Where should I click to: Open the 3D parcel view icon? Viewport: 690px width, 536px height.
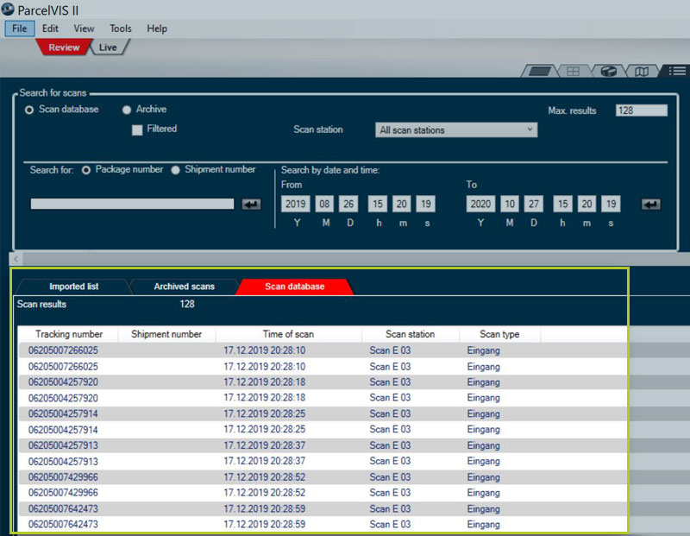[608, 72]
